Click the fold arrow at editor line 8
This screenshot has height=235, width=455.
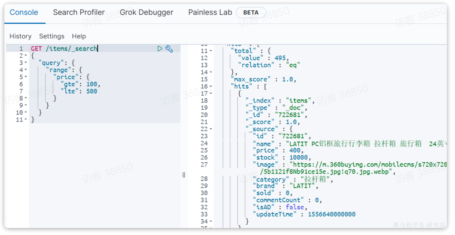[x=26, y=98]
